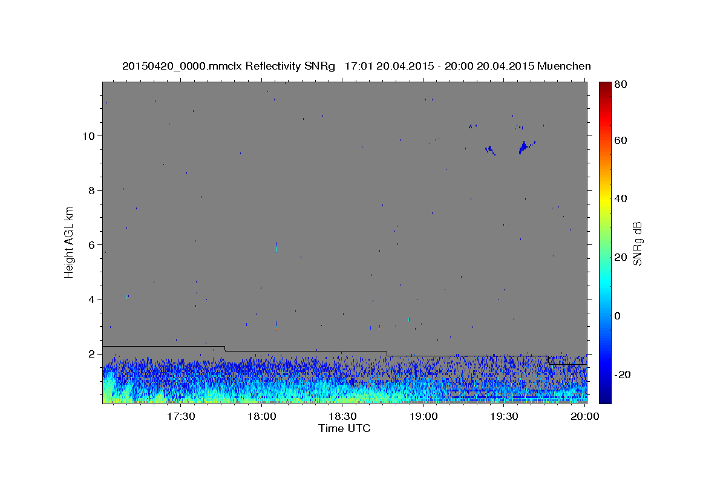Select the 19:30 time tick label

(x=503, y=417)
